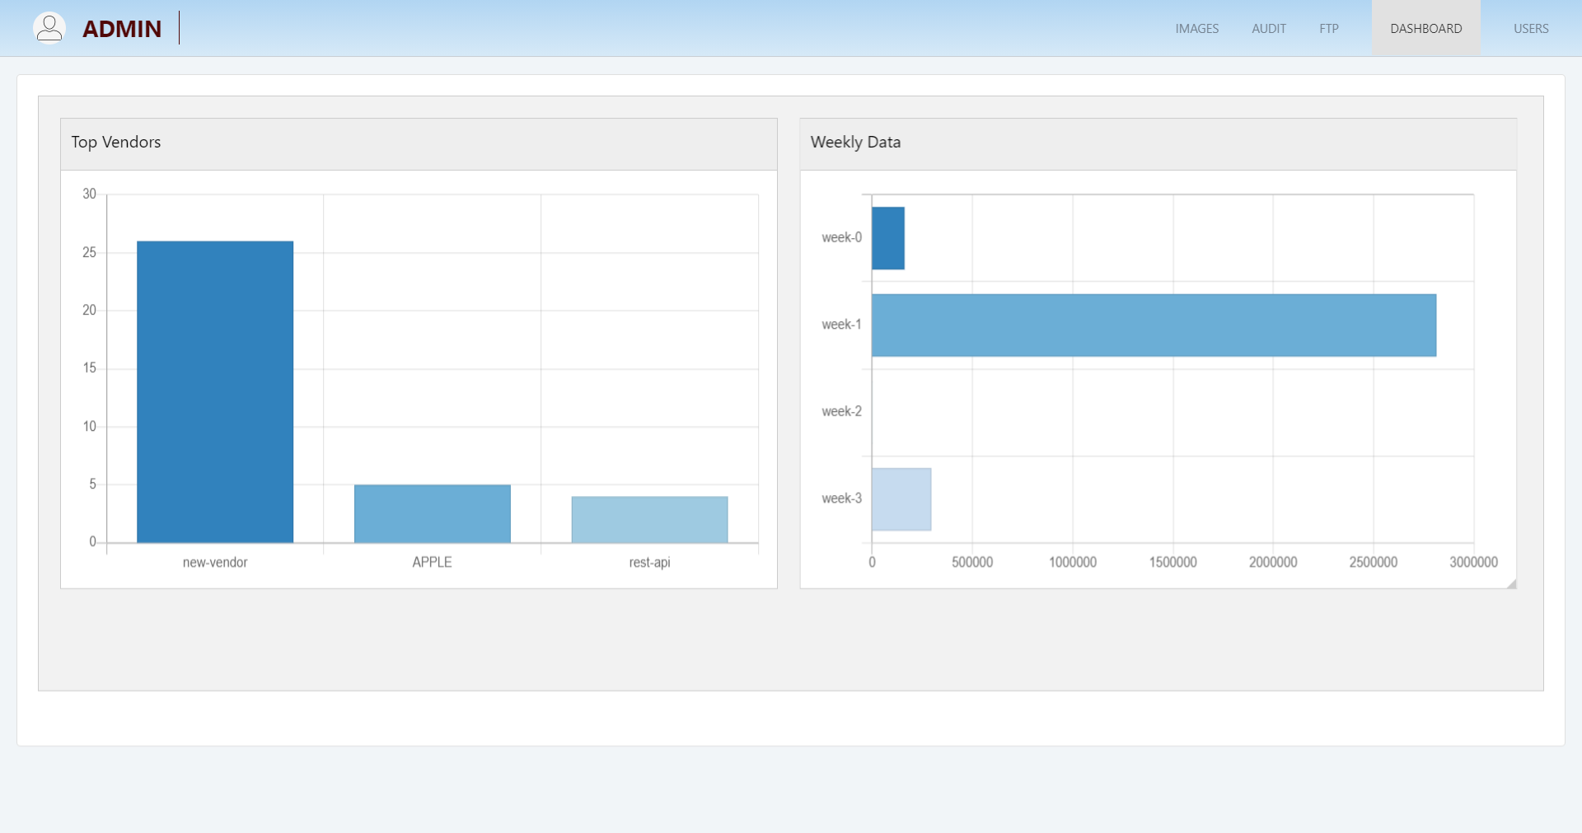Click the Weekly Data panel header
The height and width of the screenshot is (833, 1582).
tap(1158, 143)
